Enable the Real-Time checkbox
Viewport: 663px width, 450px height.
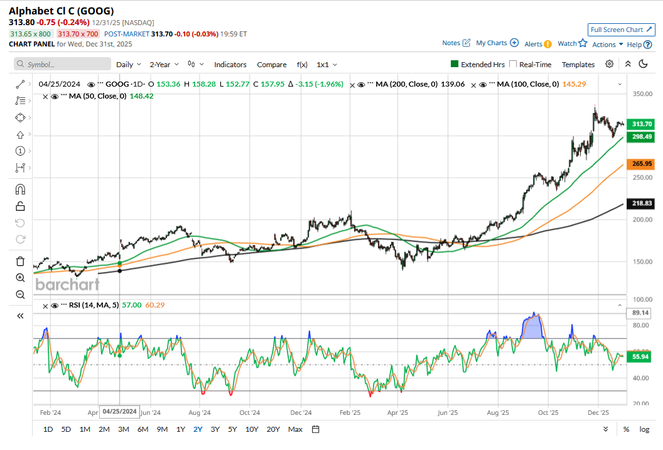(513, 64)
